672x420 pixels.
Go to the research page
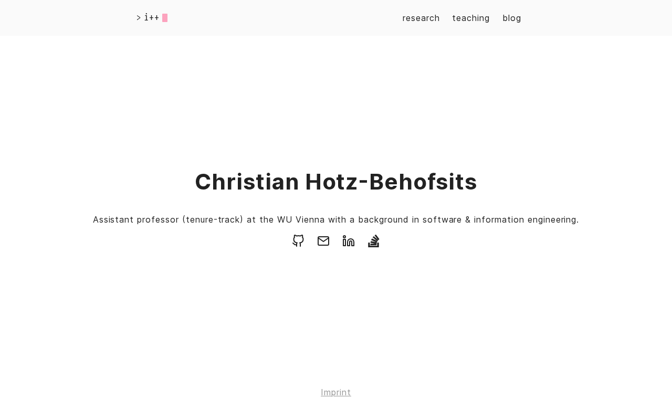[x=421, y=18]
